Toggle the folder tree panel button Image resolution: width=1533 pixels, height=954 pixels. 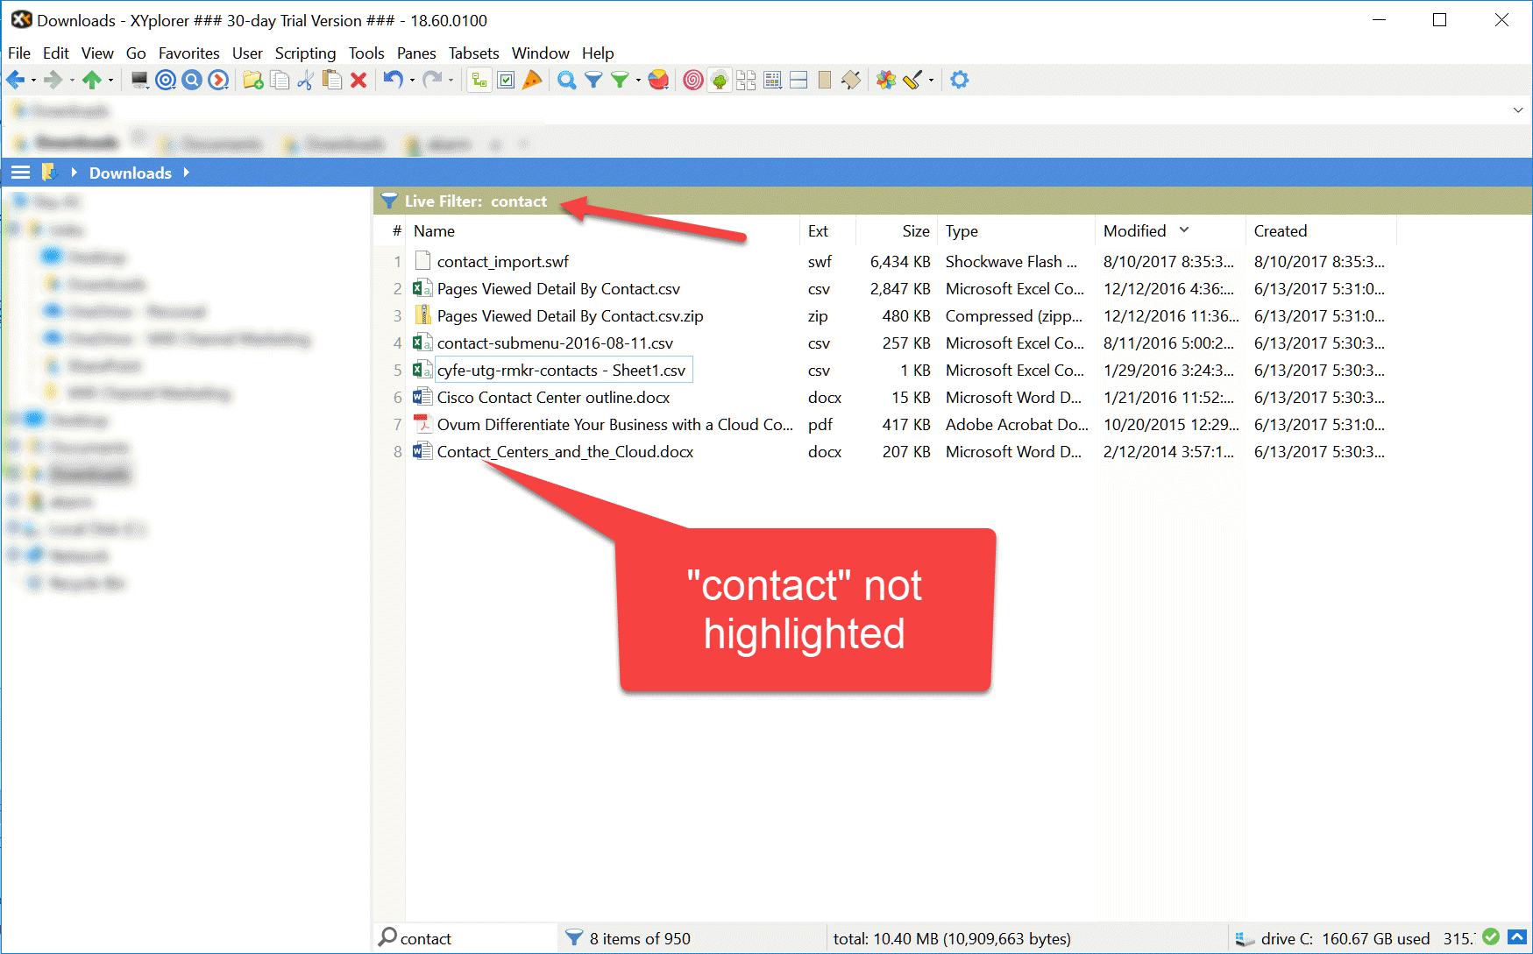click(x=479, y=81)
